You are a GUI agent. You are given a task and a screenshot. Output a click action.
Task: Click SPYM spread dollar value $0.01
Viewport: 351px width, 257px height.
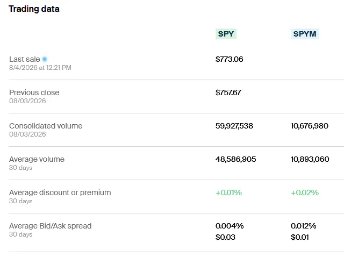click(300, 237)
